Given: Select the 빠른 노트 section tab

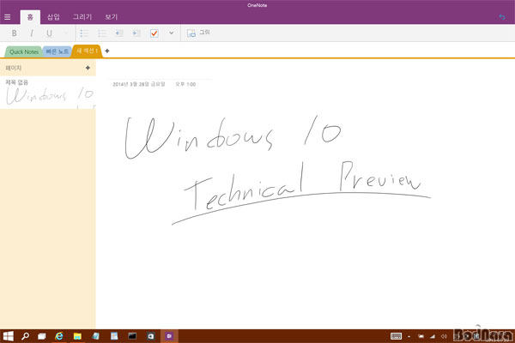Looking at the screenshot, I should 58,51.
